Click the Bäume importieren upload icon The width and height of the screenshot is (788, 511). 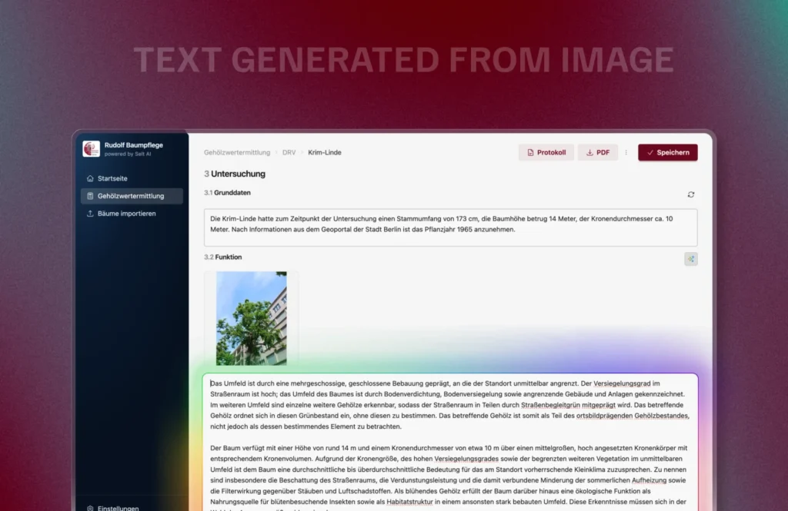pyautogui.click(x=90, y=214)
